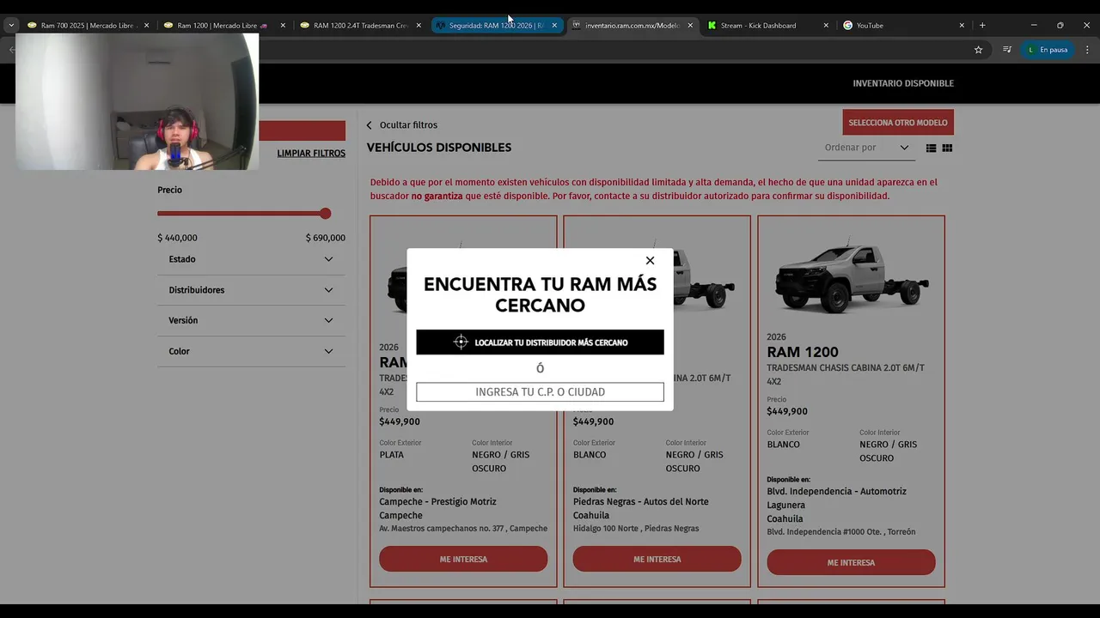Viewport: 1100px width, 618px height.
Task: Click the Precio slider right handle
Action: point(325,214)
